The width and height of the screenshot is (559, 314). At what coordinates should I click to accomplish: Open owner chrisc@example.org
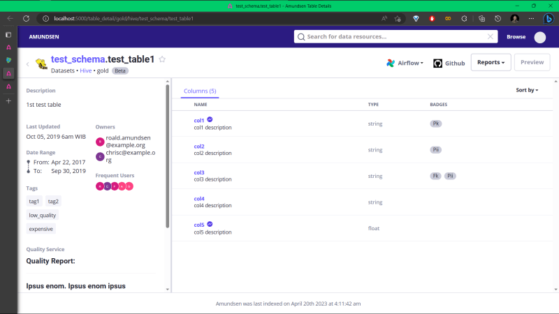coord(131,156)
